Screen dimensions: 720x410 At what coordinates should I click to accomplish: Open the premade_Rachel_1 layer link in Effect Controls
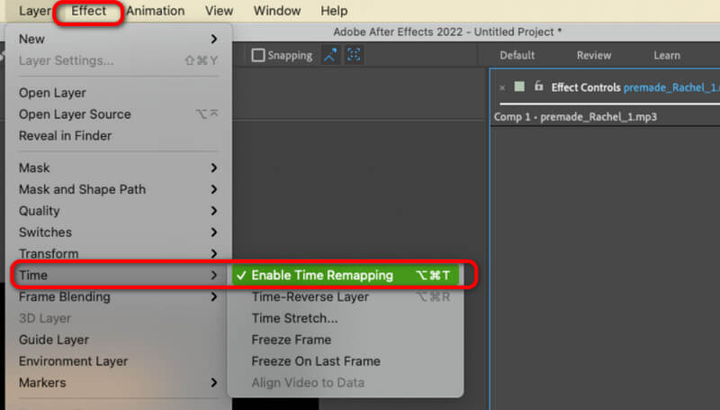point(670,87)
